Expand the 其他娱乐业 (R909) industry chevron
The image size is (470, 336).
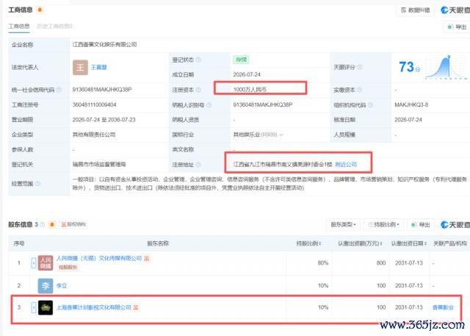tap(281, 135)
